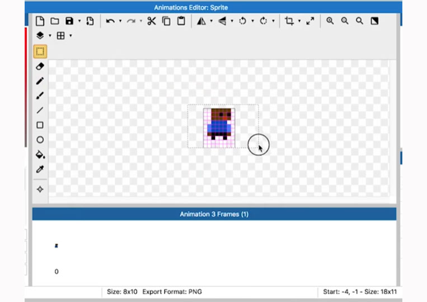427x302 pixels.
Task: Click the Start: -4, -1 - Size: 18x11 status
Action: (x=360, y=292)
